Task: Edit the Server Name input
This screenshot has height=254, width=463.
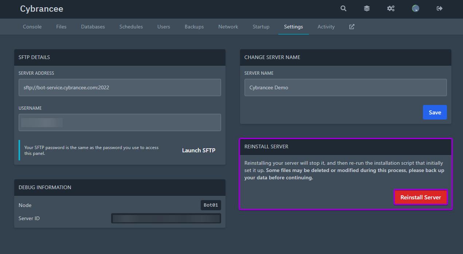Action: (345, 87)
